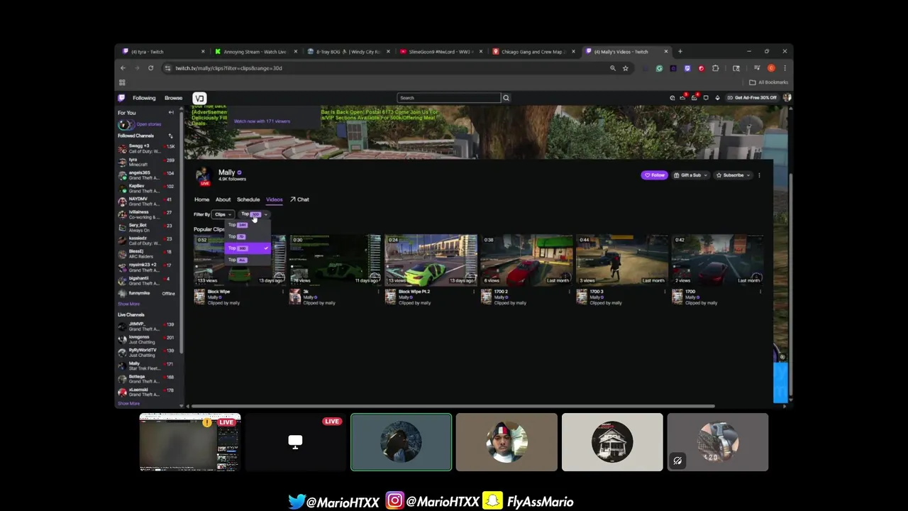Viewport: 908px width, 511px height.
Task: Sort the Followed Channels list
Action: 170,136
